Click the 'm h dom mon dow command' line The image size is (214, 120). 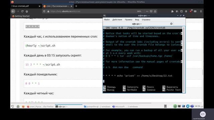point(123,67)
